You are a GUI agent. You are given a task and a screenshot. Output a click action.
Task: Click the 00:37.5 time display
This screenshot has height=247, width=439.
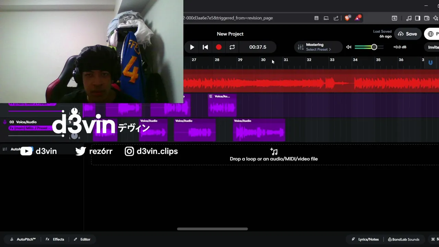(x=258, y=47)
